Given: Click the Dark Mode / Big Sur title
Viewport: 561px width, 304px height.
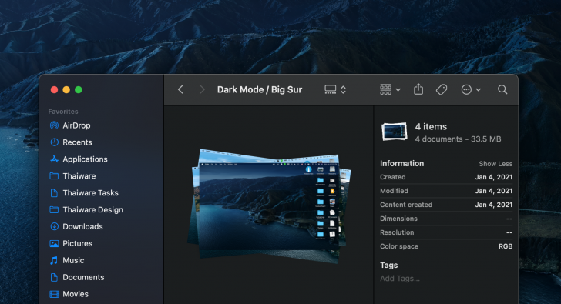Looking at the screenshot, I should [260, 90].
